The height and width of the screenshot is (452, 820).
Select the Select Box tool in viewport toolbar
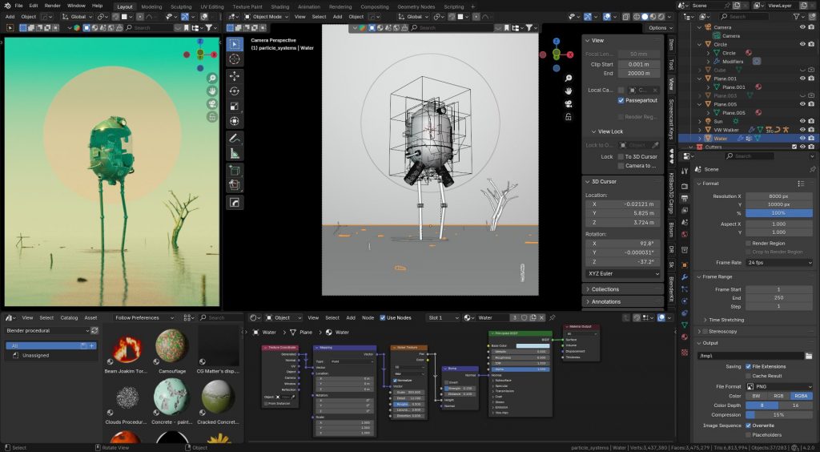click(235, 44)
